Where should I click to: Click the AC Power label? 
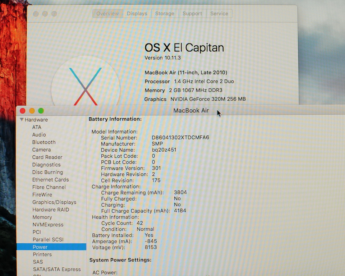click(x=105, y=272)
